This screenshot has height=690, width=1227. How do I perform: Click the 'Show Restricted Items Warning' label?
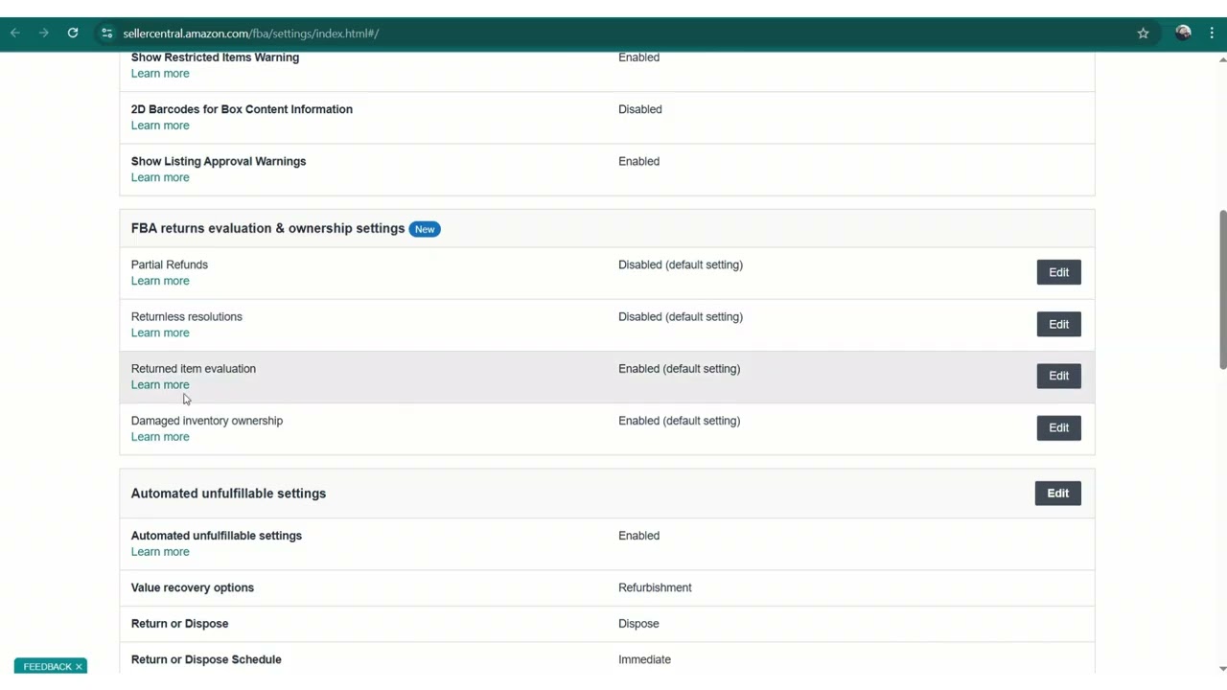coord(215,57)
